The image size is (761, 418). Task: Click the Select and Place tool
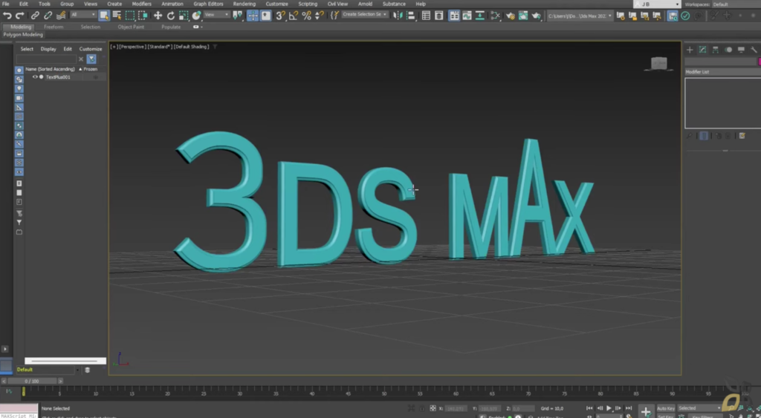tap(196, 16)
